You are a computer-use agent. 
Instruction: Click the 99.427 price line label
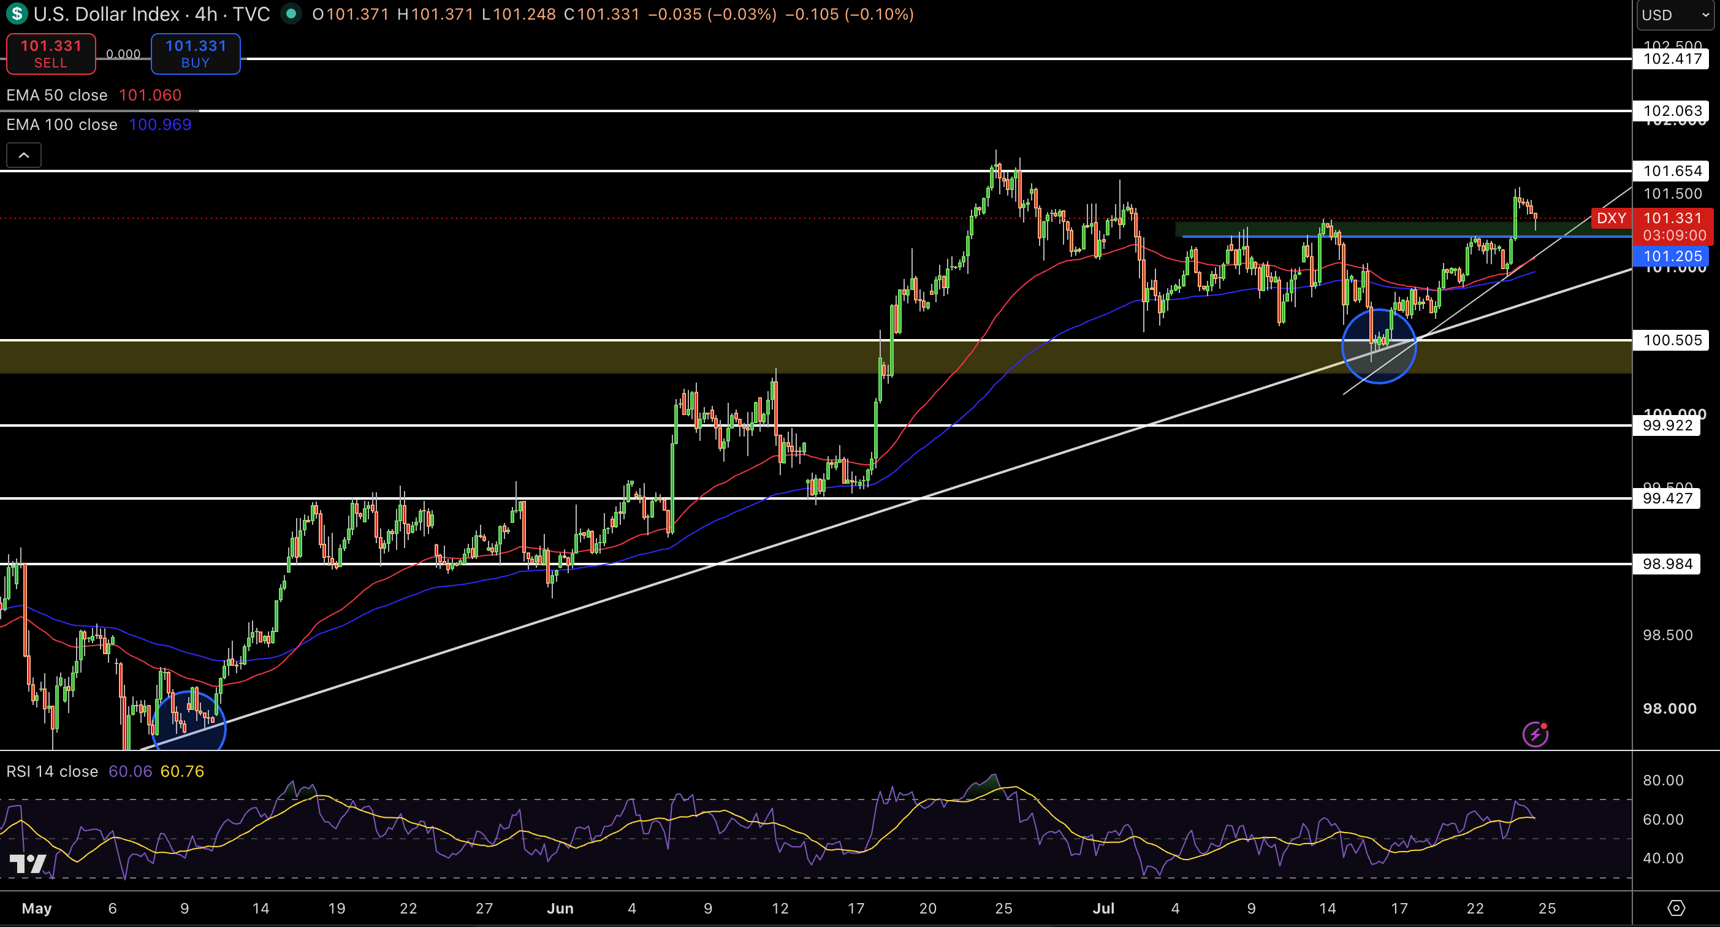click(x=1667, y=498)
